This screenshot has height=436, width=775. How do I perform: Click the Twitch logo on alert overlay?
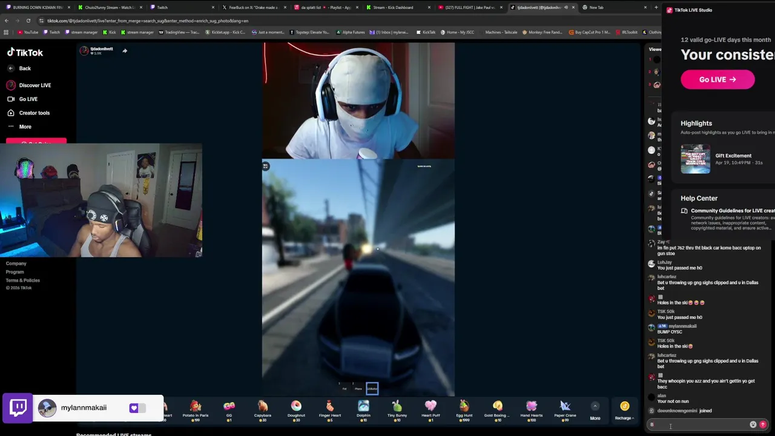pos(18,408)
